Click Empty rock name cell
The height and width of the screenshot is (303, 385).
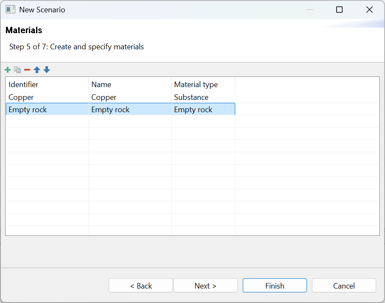point(130,109)
